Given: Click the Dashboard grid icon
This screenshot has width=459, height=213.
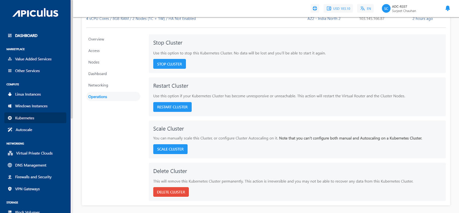Looking at the screenshot, I should coord(10,35).
